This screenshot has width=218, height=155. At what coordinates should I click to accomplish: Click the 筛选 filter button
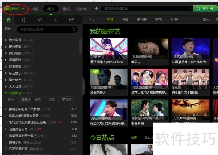[x=66, y=100]
